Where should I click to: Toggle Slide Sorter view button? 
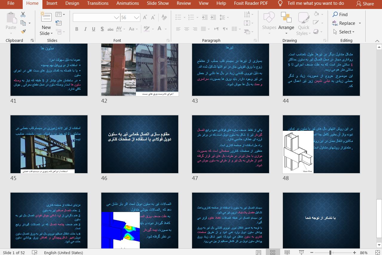pos(273,252)
